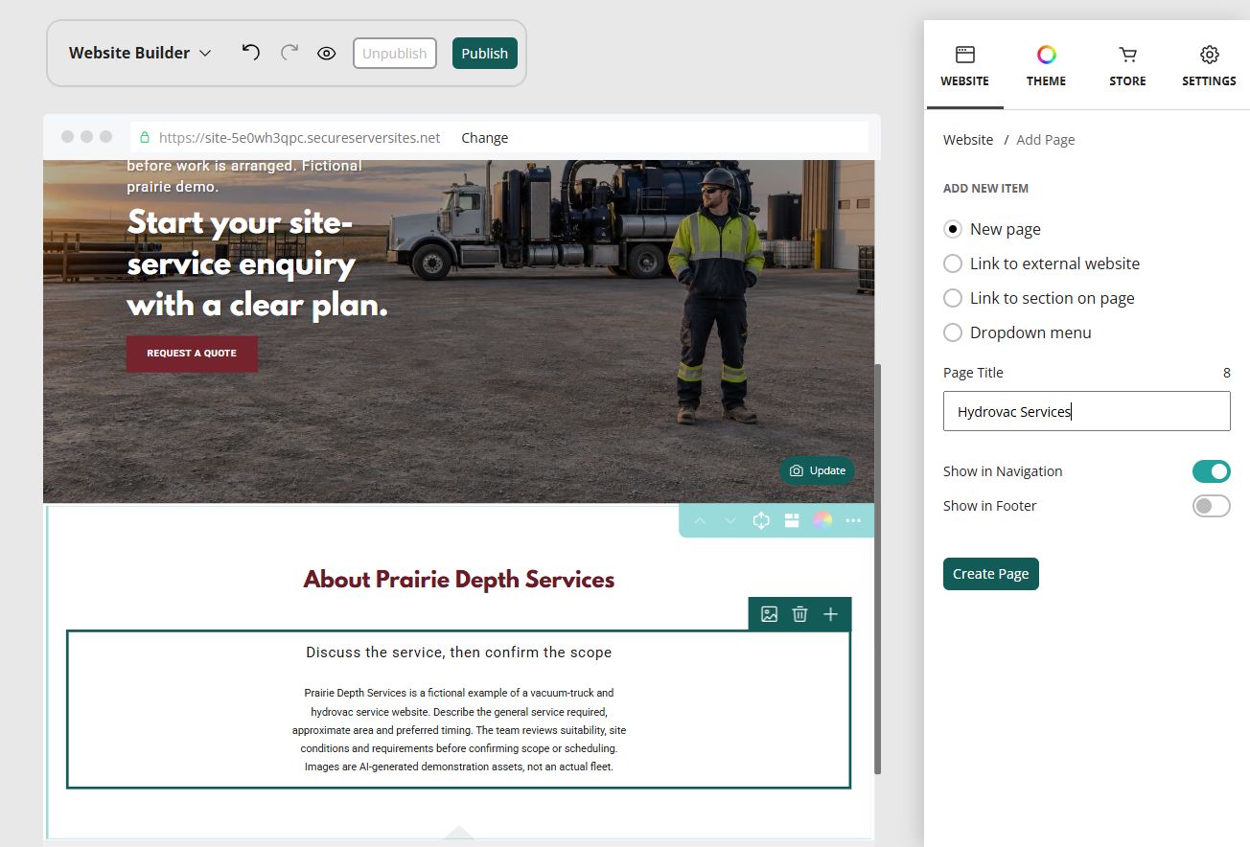Click the Prairie Depth Services paragraph
The image size is (1250, 847).
pyautogui.click(x=458, y=730)
